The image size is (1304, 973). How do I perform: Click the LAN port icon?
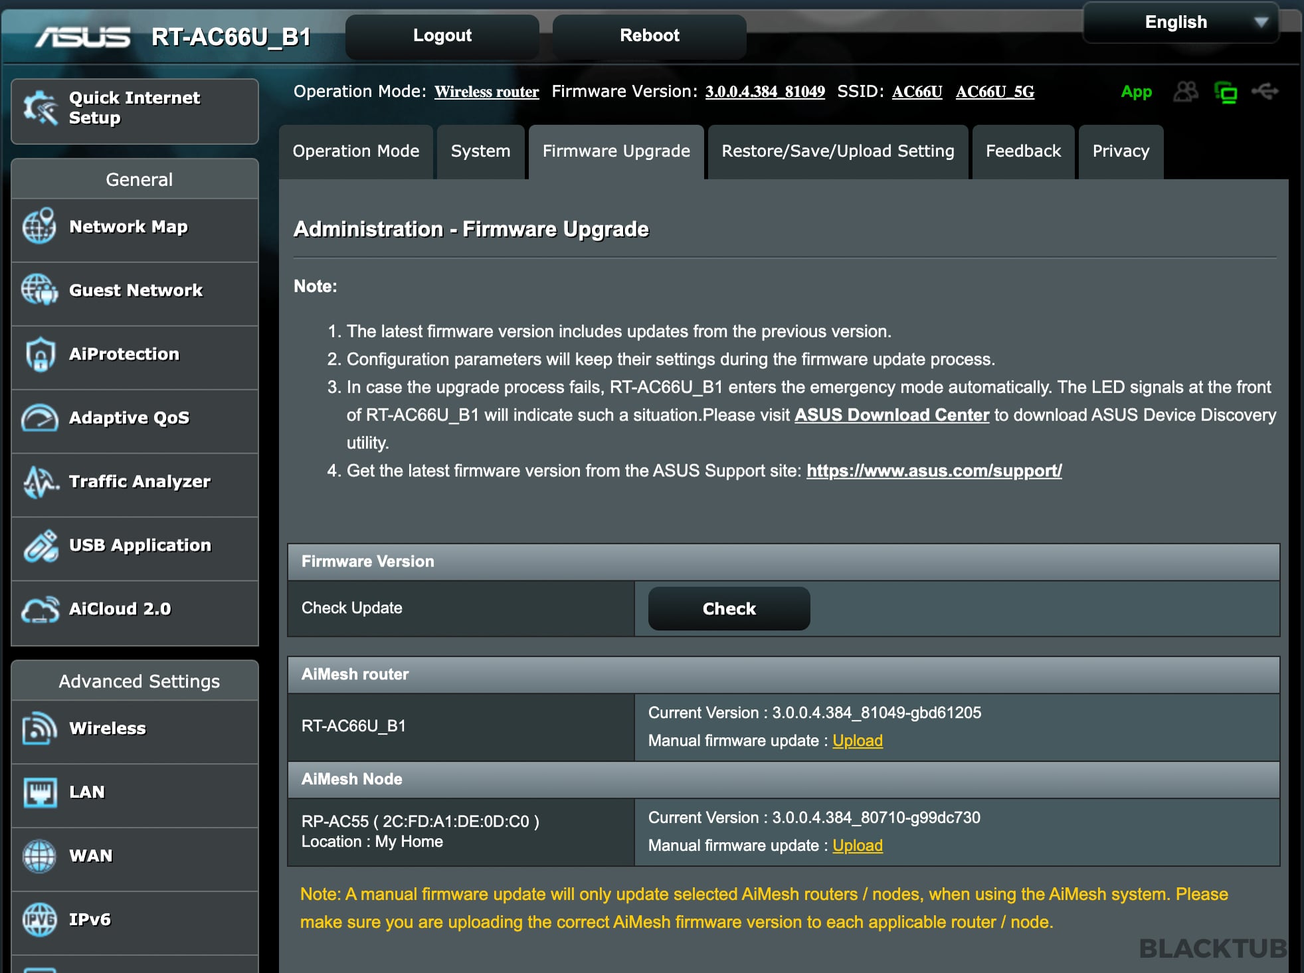[x=40, y=792]
